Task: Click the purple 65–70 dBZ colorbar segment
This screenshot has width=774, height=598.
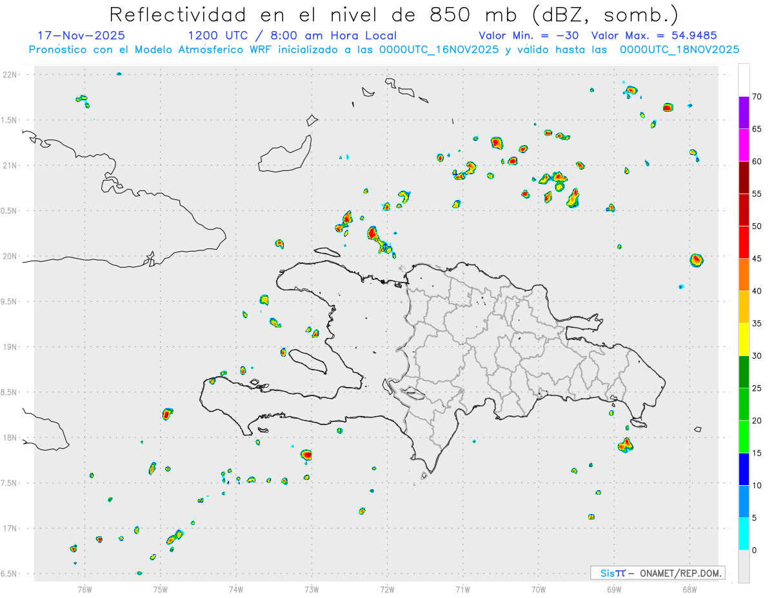Action: [744, 112]
